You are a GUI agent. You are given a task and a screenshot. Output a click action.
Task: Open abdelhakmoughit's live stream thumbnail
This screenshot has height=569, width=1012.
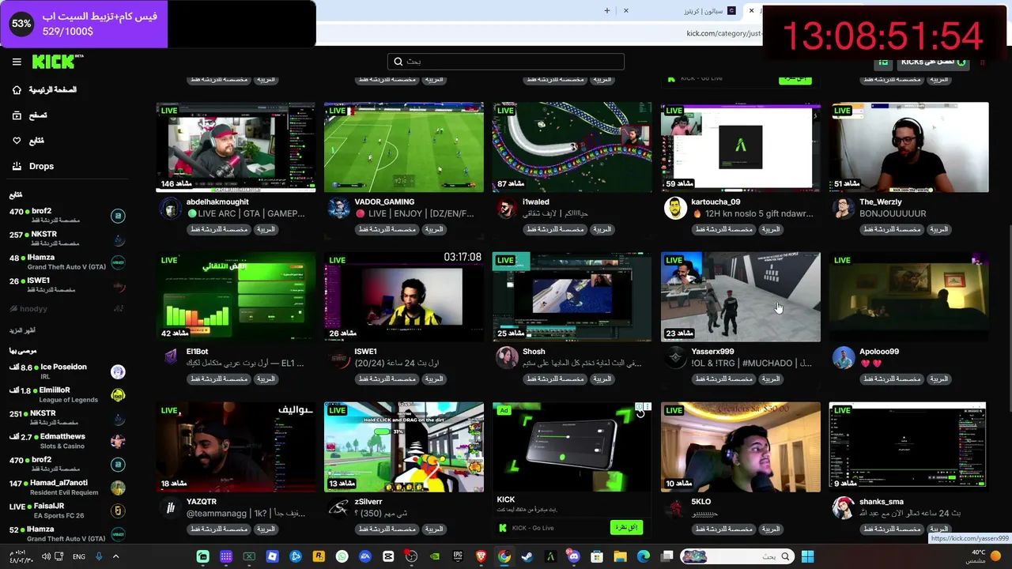(x=236, y=147)
